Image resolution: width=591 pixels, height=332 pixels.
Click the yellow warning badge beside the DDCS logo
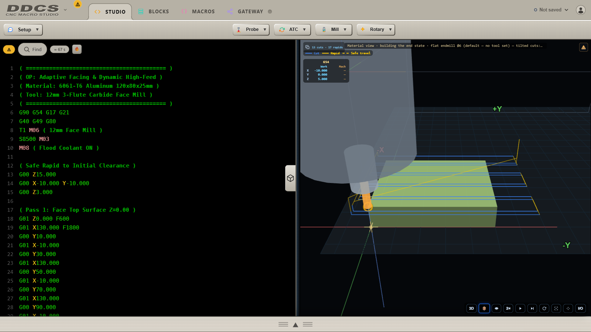tap(78, 4)
